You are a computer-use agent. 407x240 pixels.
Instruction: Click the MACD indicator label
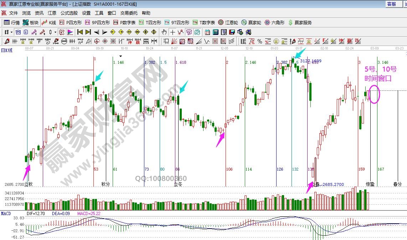pyautogui.click(x=6, y=214)
